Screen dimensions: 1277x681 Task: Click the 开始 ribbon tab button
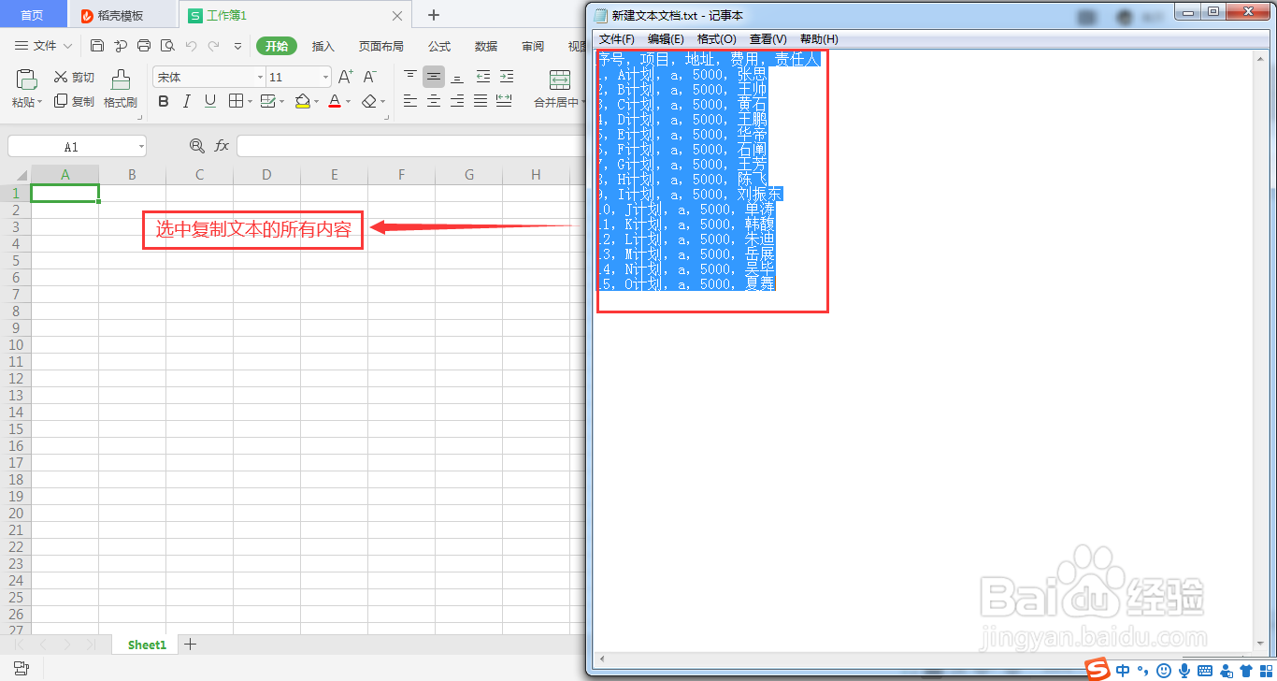point(277,46)
